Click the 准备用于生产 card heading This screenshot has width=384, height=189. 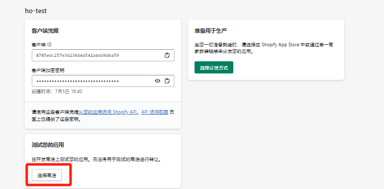click(210, 31)
